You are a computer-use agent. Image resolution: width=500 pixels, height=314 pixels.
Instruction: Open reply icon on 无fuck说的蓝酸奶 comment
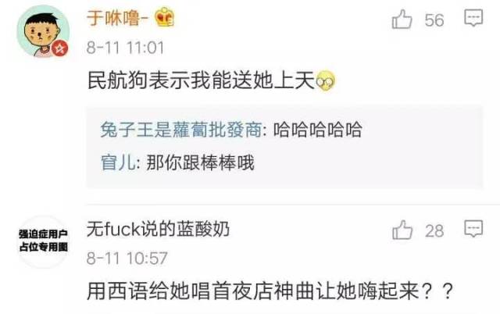(473, 229)
